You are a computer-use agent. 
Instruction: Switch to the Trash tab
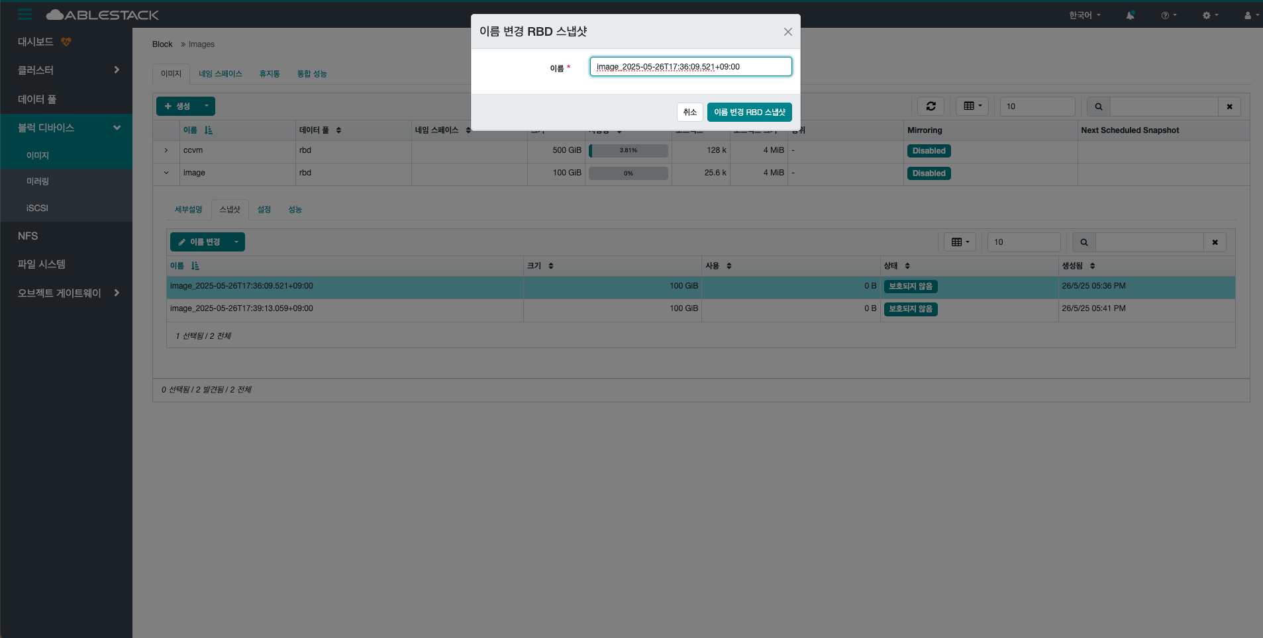coord(270,74)
